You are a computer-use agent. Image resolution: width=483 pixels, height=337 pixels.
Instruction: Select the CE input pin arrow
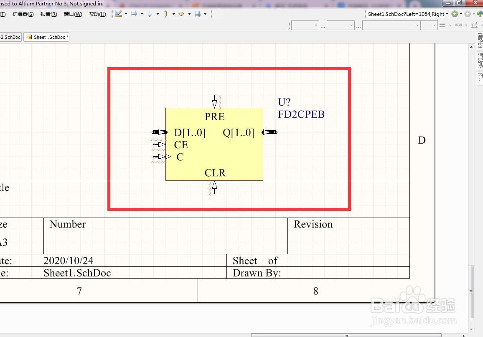pos(160,144)
